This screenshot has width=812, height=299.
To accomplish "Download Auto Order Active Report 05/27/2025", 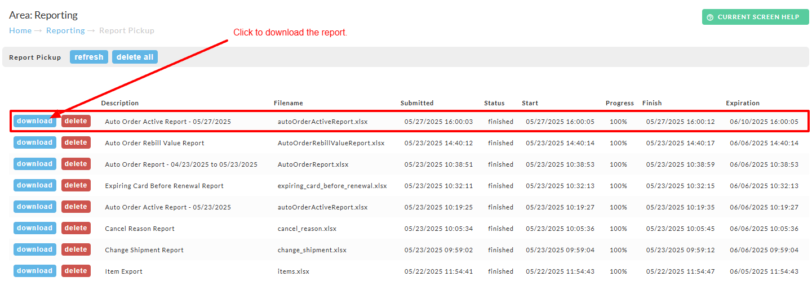I will (35, 121).
